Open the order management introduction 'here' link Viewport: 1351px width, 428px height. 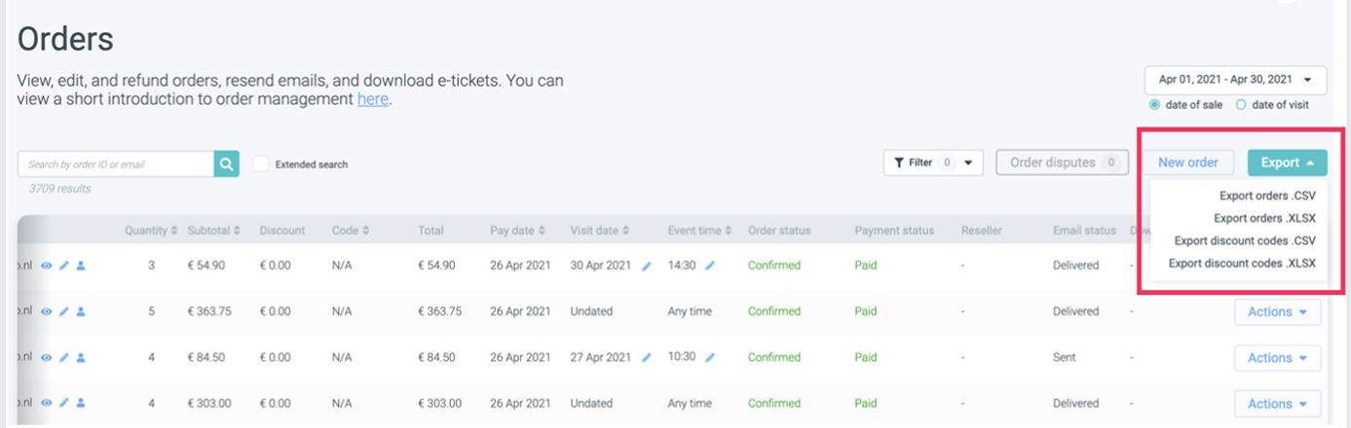(372, 99)
